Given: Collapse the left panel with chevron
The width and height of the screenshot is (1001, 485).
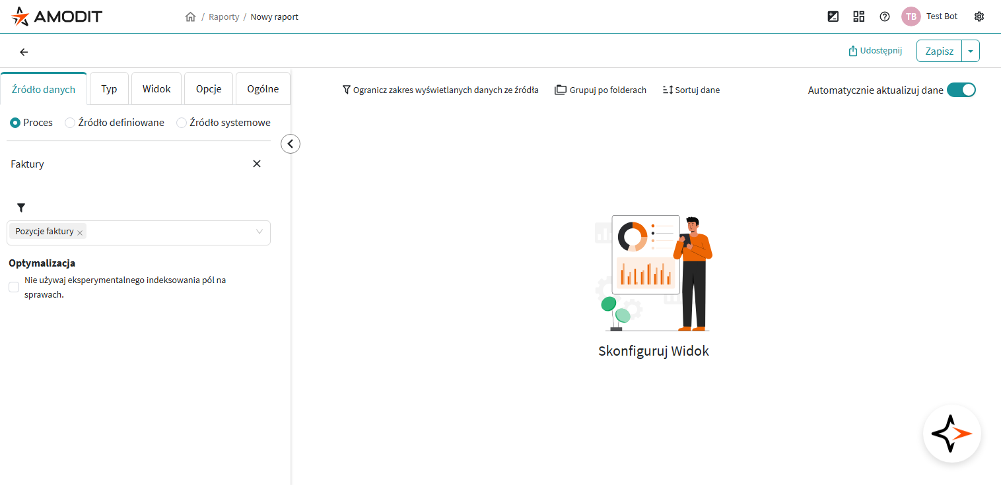Looking at the screenshot, I should coord(291,143).
